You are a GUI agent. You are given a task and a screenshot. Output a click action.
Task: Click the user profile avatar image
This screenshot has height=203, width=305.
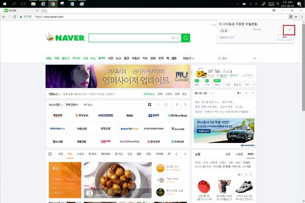pos(201,74)
